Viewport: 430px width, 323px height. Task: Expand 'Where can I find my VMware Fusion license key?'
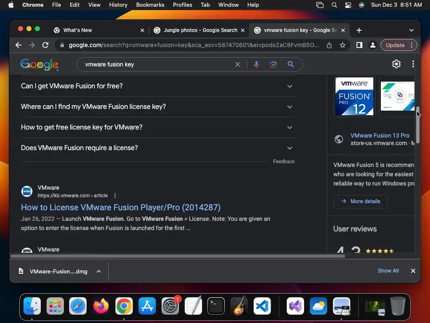coord(158,106)
